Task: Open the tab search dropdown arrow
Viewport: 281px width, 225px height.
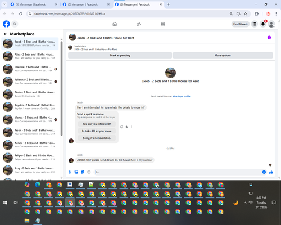Action: coord(4,4)
